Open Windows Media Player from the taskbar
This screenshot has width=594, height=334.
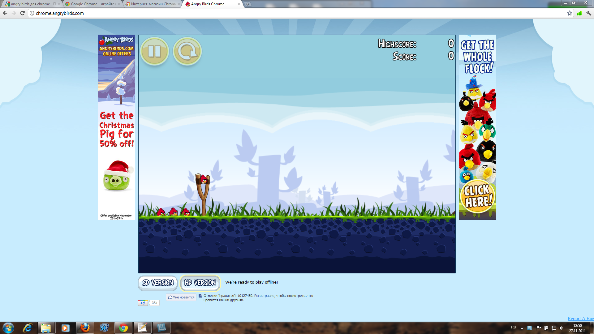click(x=65, y=328)
